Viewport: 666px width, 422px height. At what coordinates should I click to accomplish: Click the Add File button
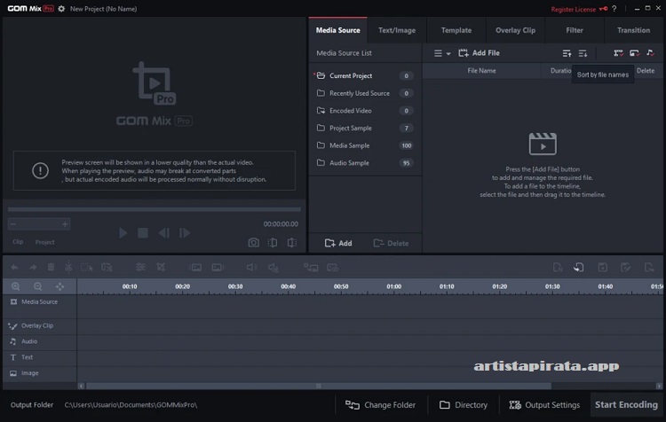480,53
